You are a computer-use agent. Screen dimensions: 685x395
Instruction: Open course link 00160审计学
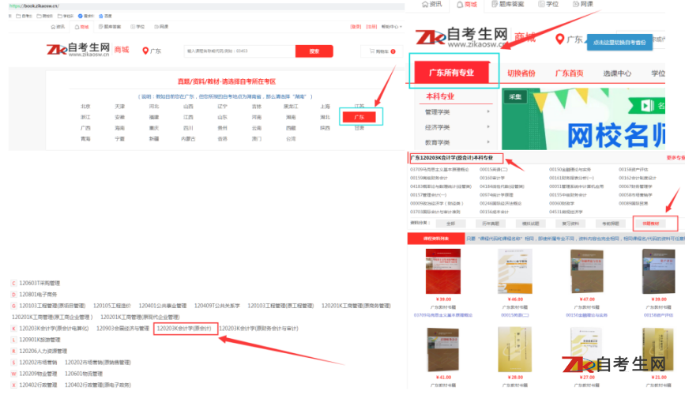click(x=492, y=179)
